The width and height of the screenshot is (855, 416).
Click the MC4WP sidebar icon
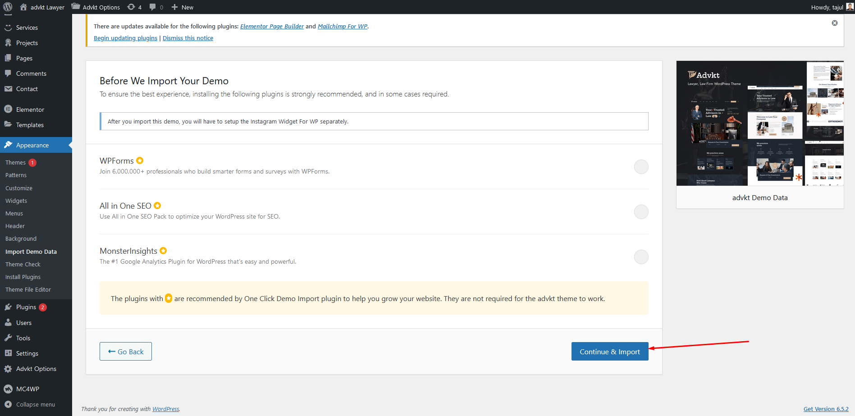[x=8, y=389]
